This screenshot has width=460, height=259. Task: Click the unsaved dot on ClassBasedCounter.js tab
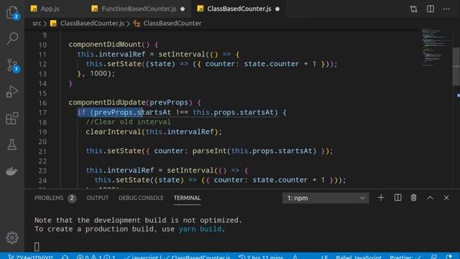coord(277,9)
